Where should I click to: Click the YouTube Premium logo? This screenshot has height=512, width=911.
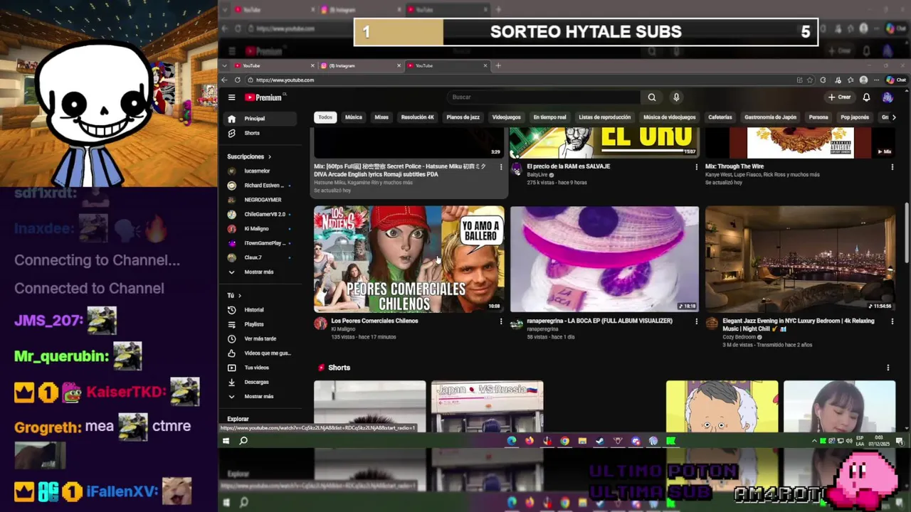[x=263, y=97]
